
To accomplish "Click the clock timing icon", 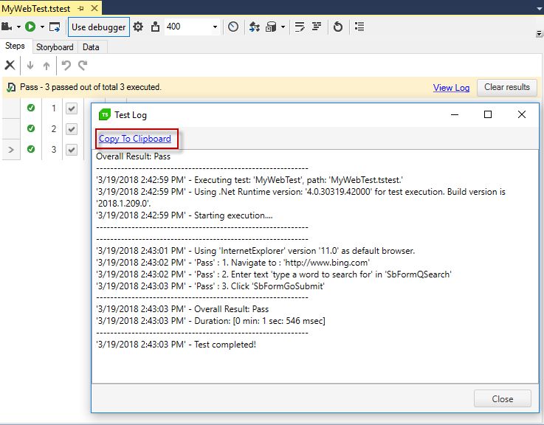I will [x=233, y=27].
